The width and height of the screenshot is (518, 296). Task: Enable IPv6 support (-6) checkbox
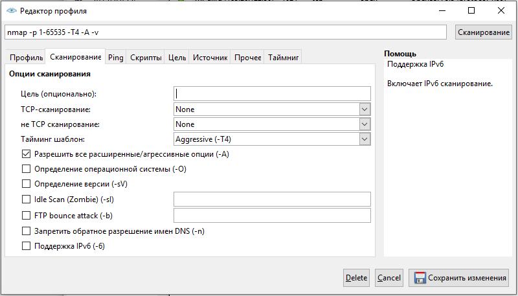pos(27,246)
